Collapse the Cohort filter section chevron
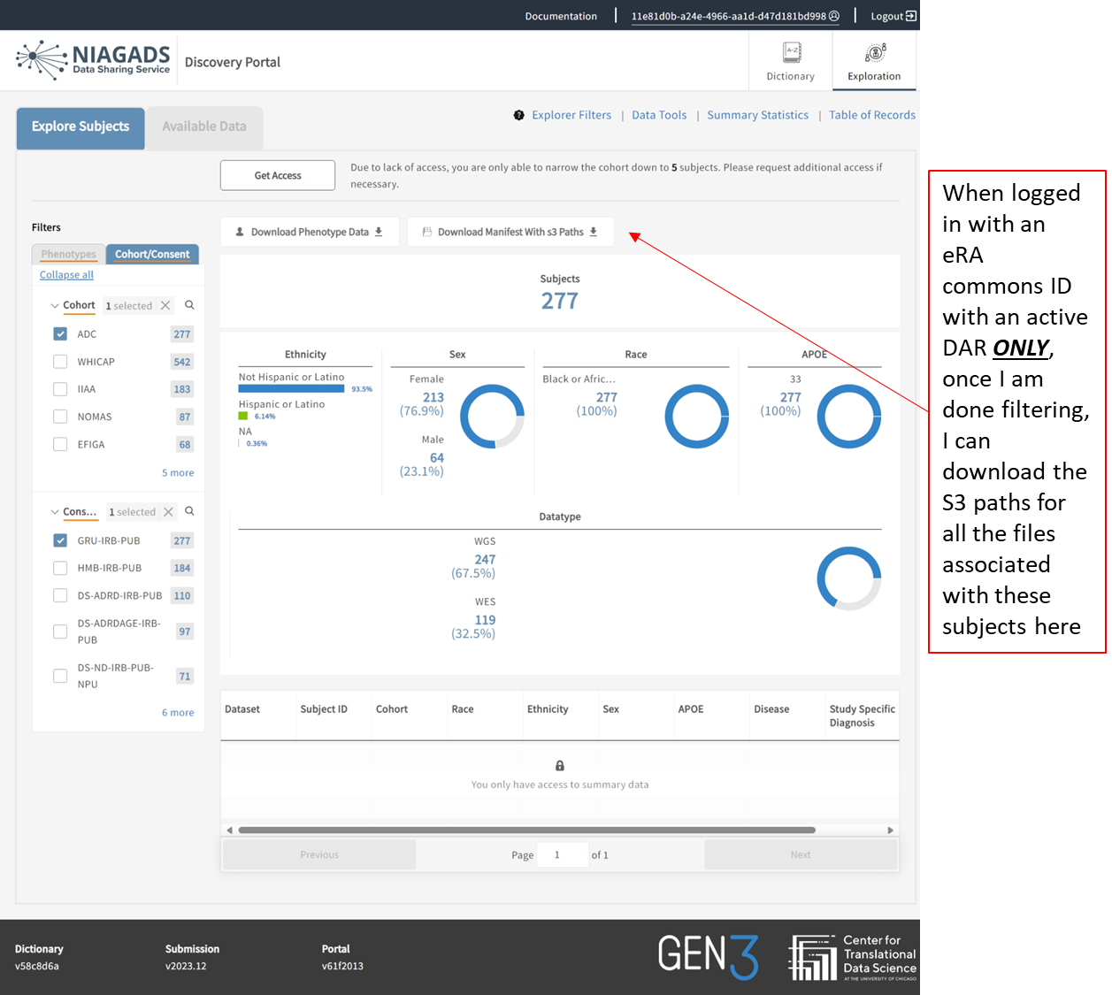The height and width of the screenshot is (995, 1112). pos(55,306)
